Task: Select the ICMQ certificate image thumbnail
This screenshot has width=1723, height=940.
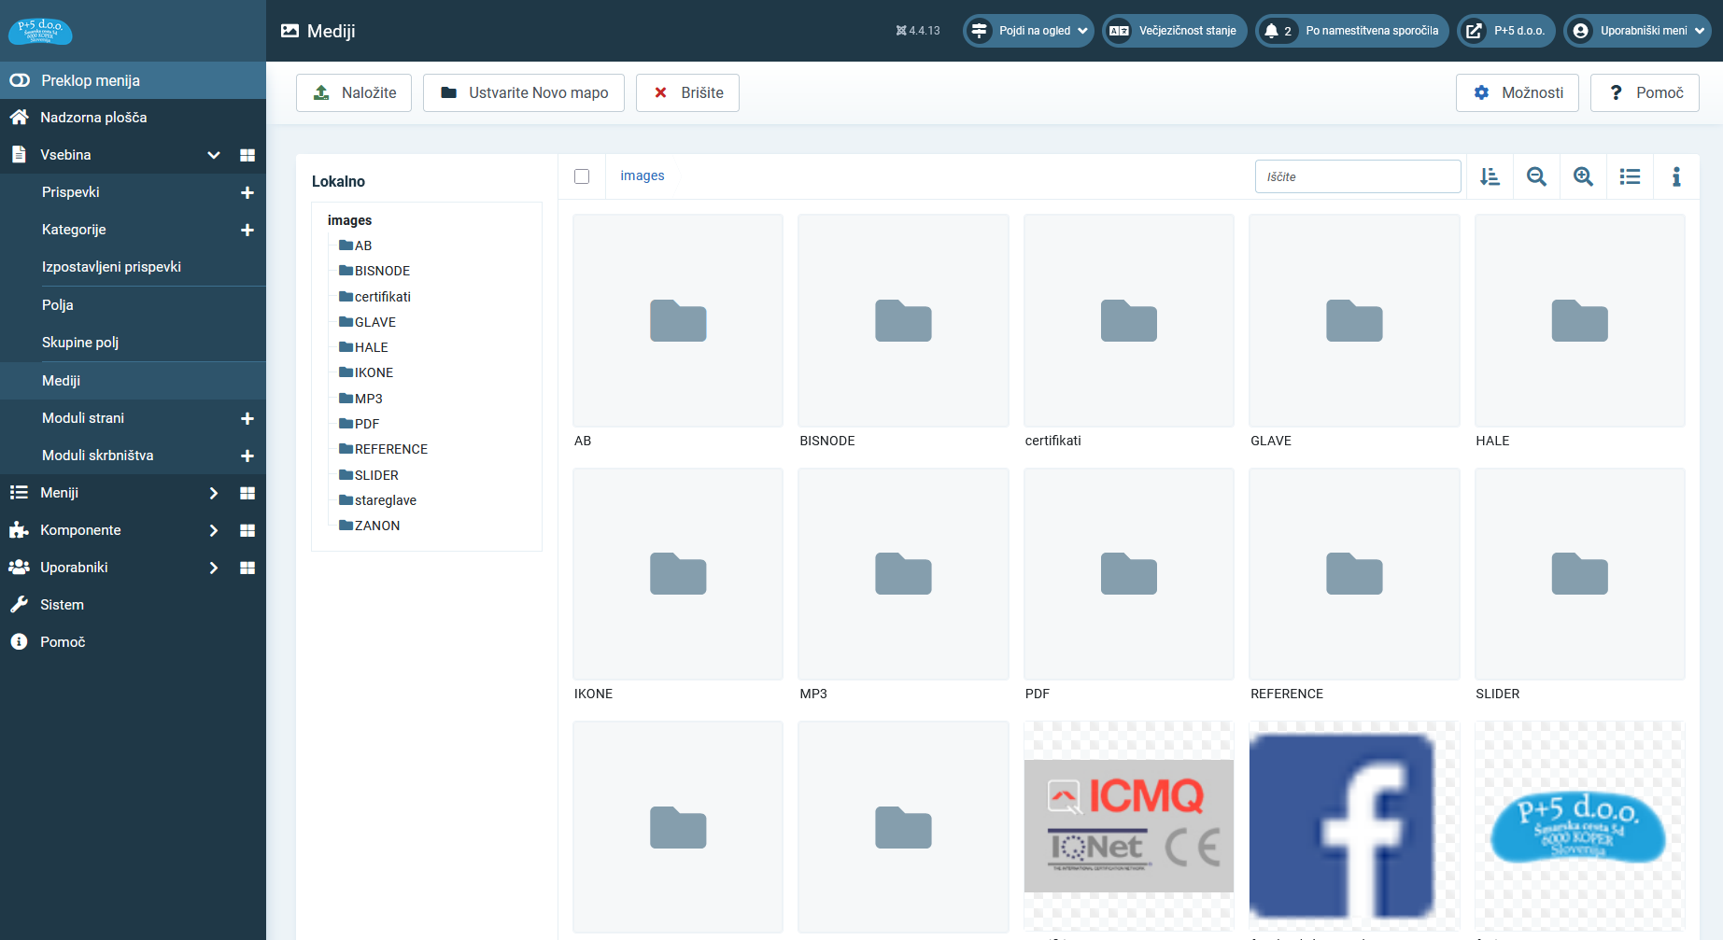Action: tap(1128, 826)
